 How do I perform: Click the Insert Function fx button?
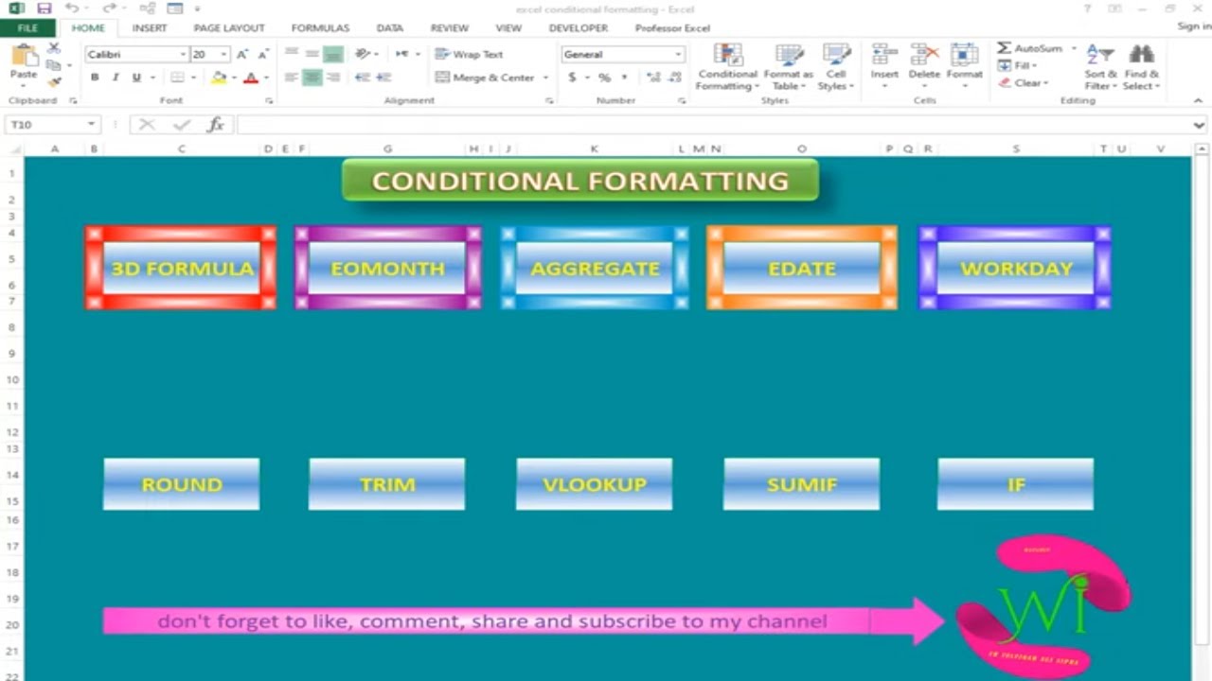[x=216, y=124]
